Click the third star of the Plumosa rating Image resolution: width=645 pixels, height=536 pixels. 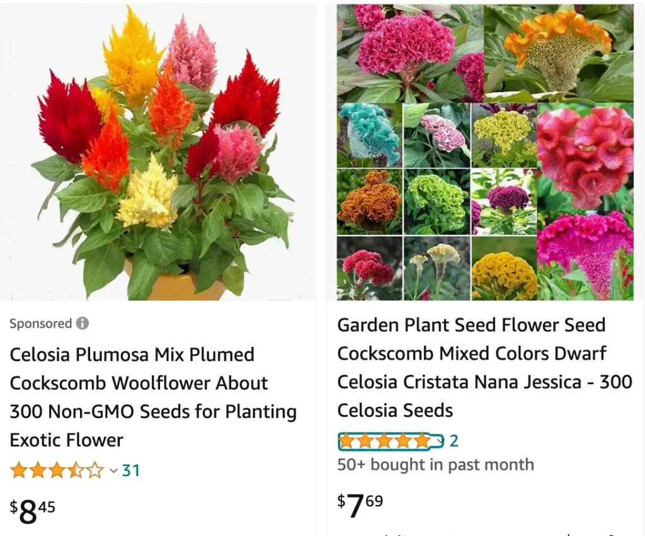click(x=57, y=470)
